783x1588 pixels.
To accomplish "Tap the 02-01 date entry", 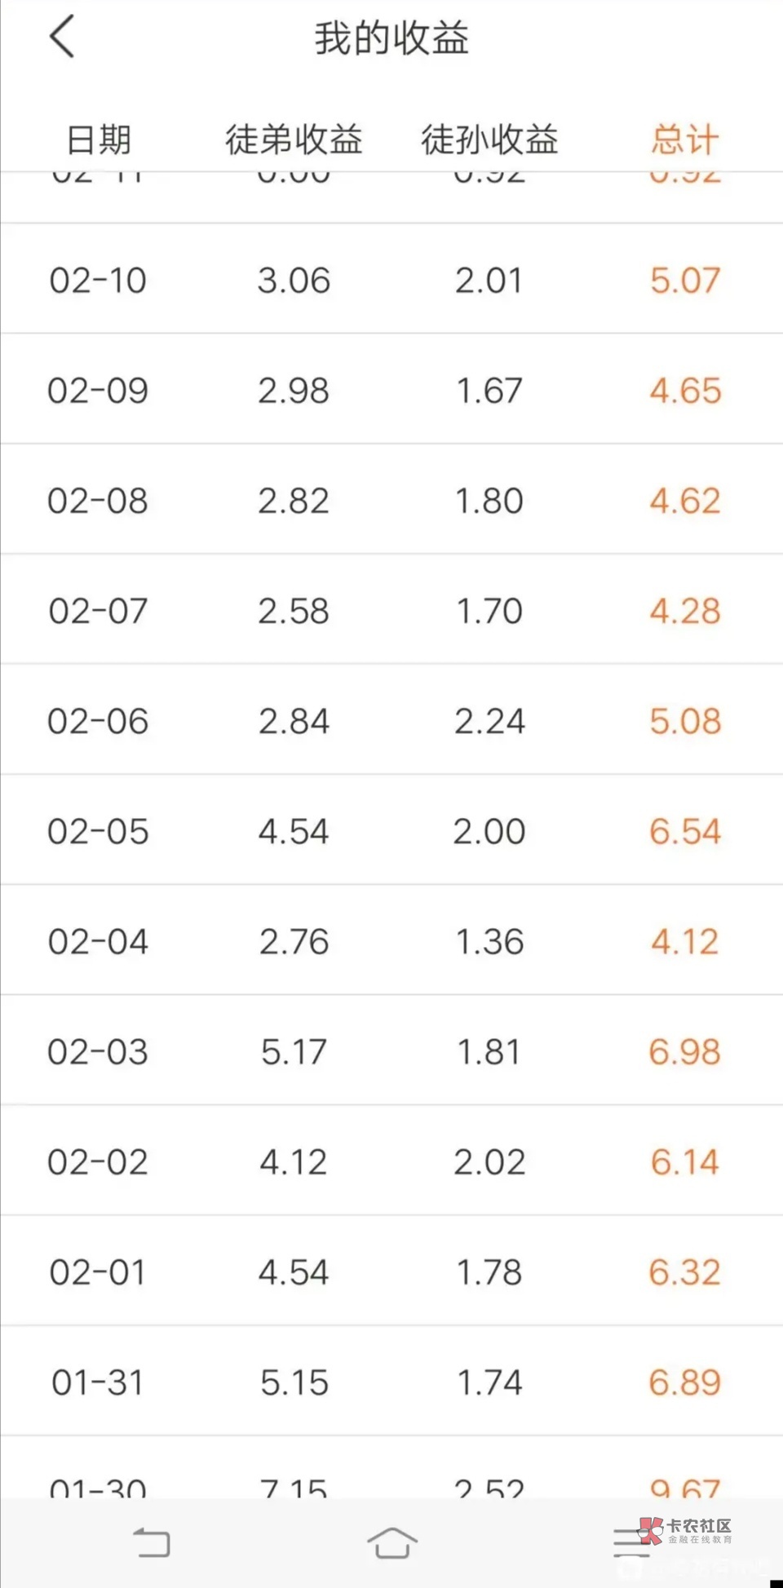I will point(98,1272).
